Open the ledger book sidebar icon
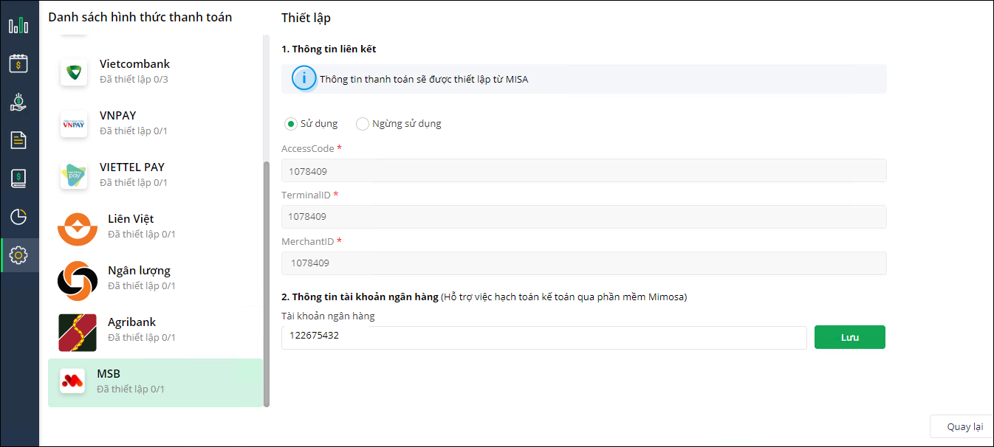994x447 pixels. pos(18,179)
